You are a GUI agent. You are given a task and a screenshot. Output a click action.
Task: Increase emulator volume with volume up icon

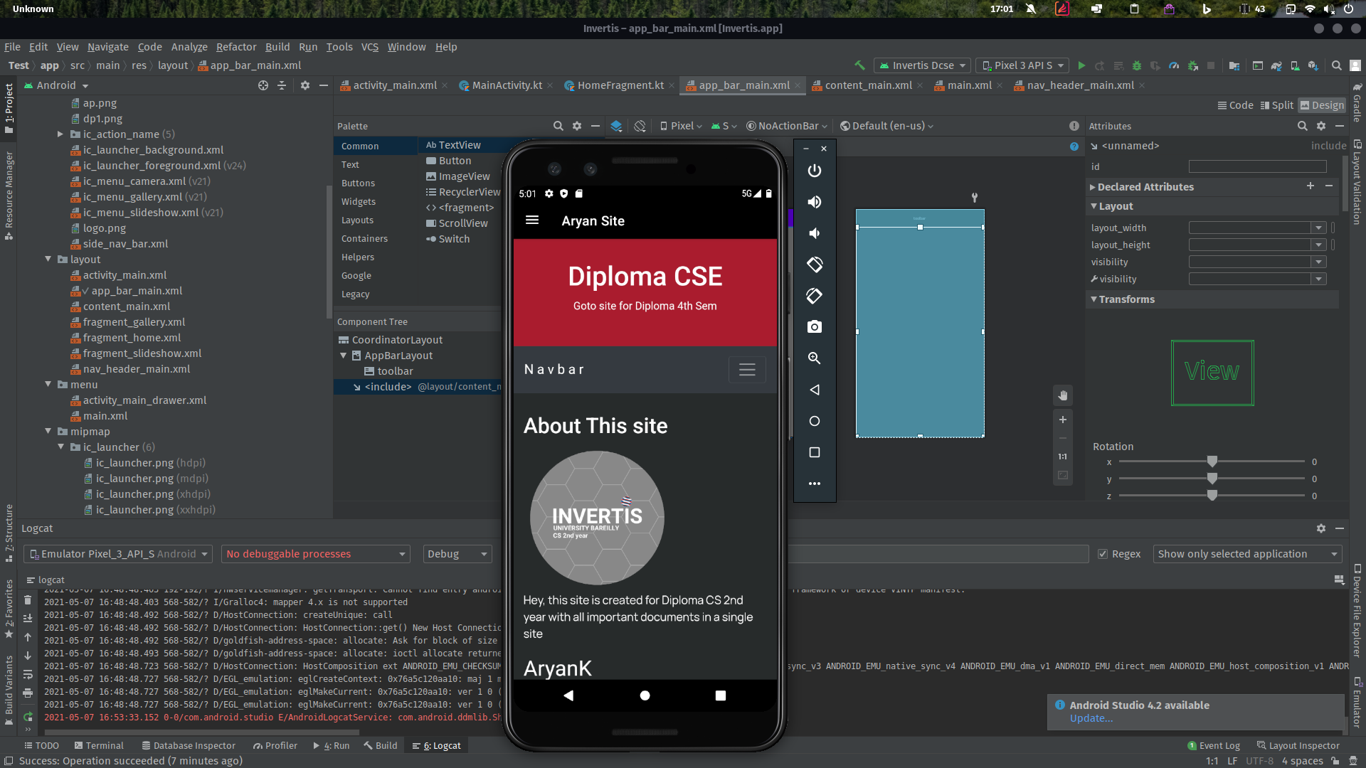coord(815,202)
